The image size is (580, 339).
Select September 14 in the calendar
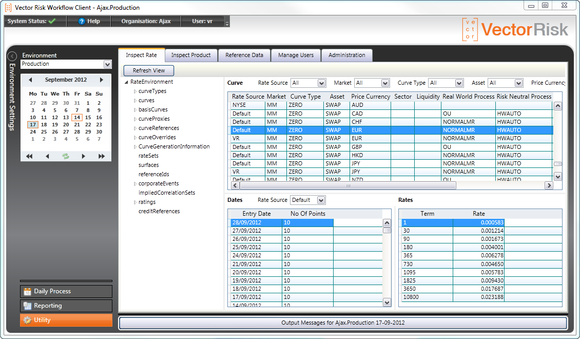point(77,117)
